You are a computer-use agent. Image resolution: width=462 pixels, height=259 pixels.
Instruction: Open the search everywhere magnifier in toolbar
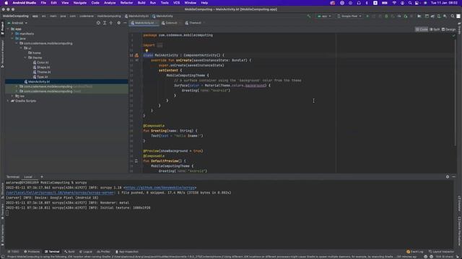[453, 16]
